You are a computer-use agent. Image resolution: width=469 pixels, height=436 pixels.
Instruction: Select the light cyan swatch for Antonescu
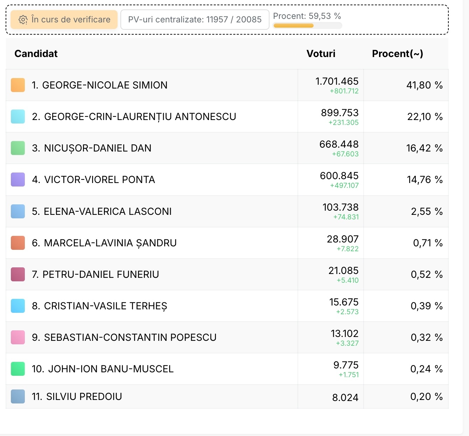[x=18, y=117]
